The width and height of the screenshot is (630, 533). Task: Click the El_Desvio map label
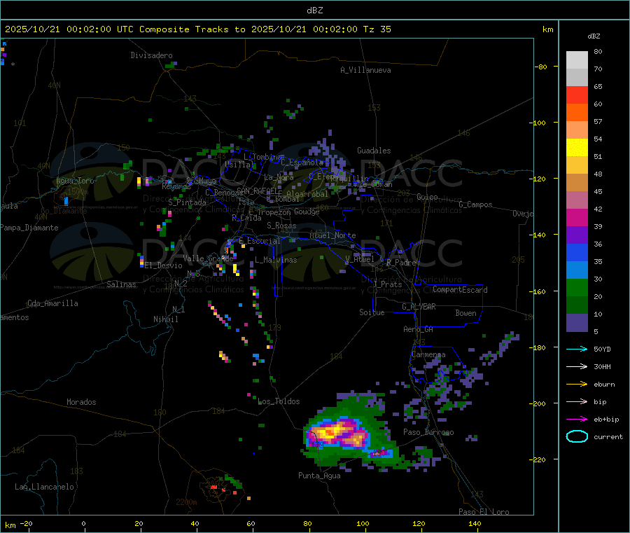164,265
